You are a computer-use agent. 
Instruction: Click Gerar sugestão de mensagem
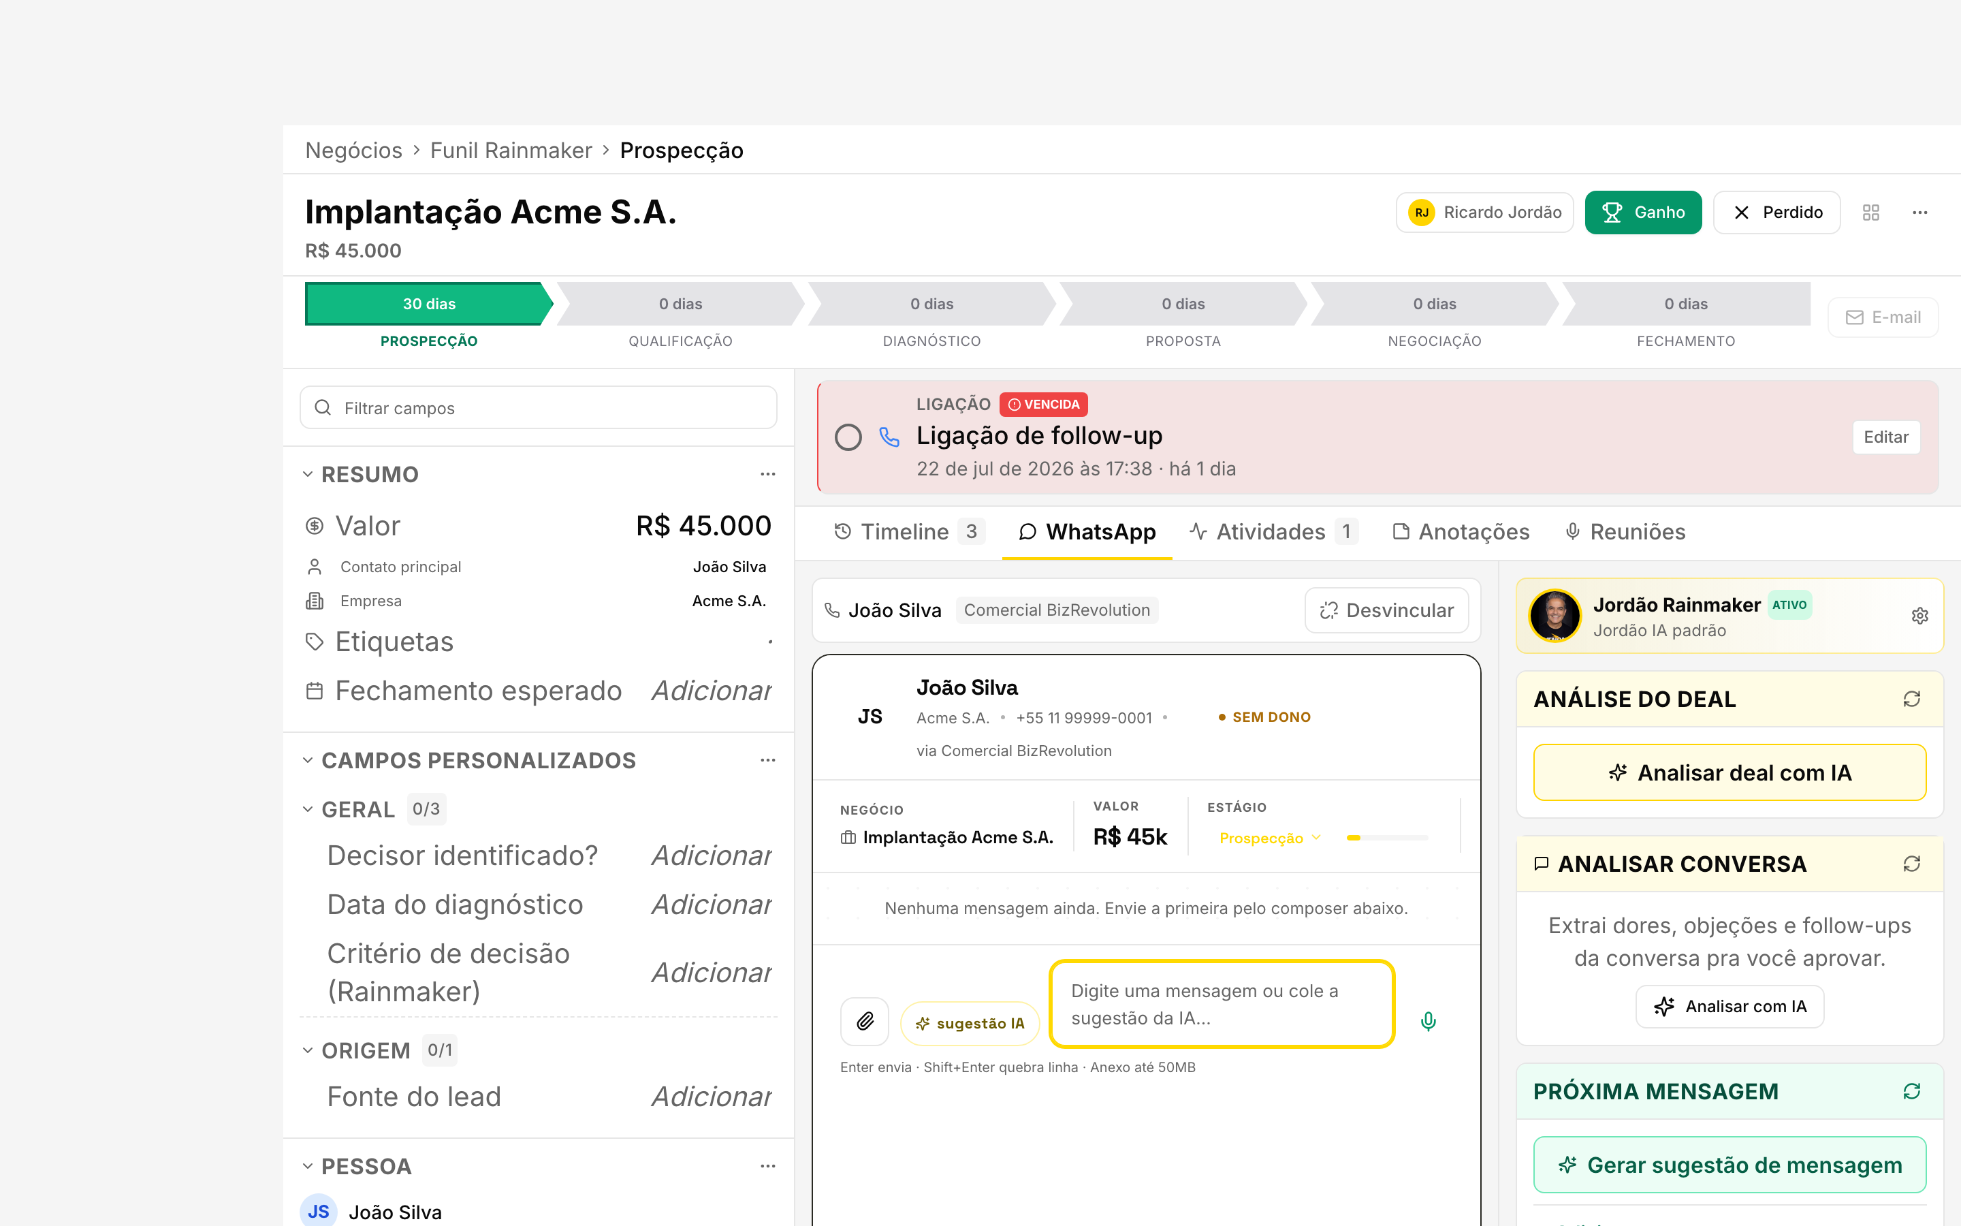1729,1165
